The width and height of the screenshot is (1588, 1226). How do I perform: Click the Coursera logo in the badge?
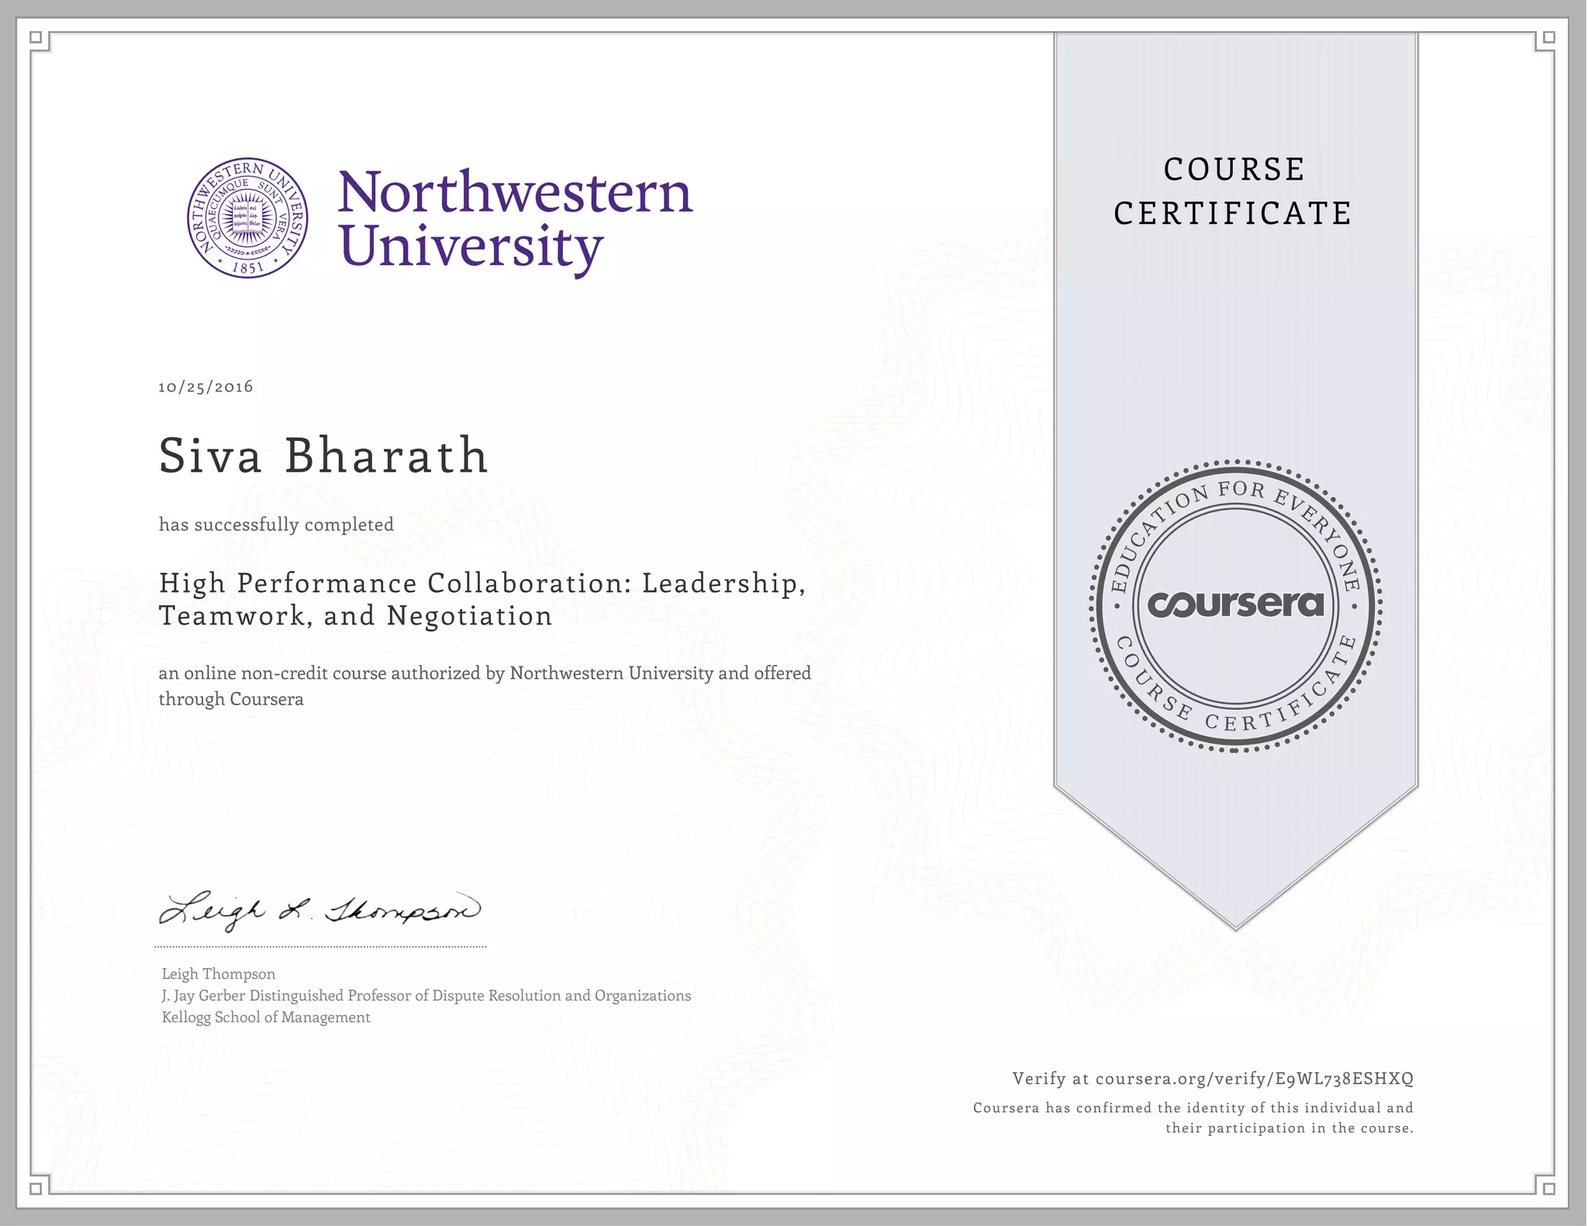click(1235, 604)
